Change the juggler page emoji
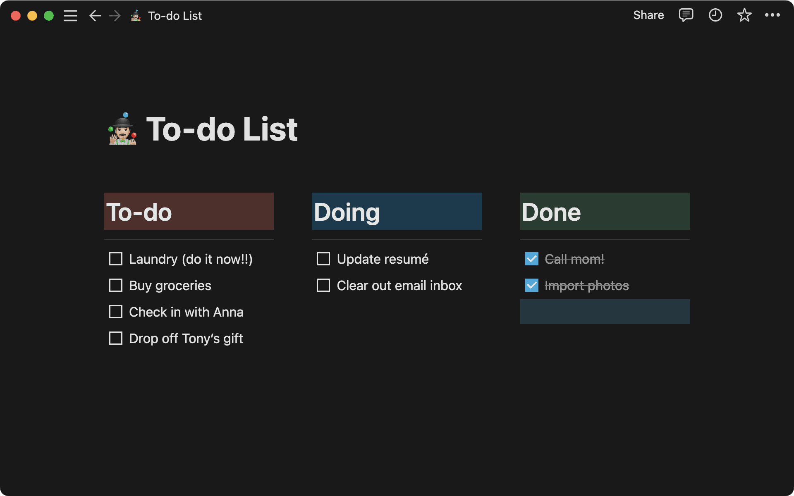Image resolution: width=794 pixels, height=496 pixels. (122, 129)
